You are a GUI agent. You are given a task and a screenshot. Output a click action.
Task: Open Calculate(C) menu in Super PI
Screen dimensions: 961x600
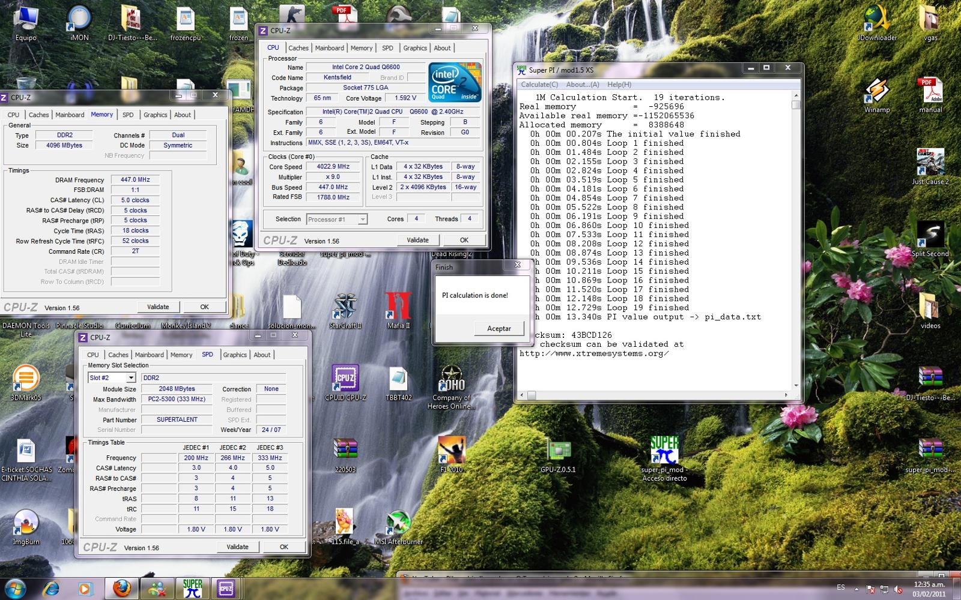pos(539,85)
